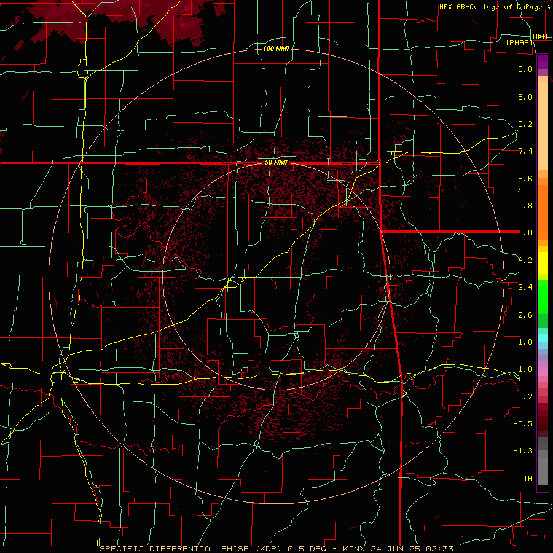
Task: Select the 8.2 value on the scale
Action: tap(525, 124)
